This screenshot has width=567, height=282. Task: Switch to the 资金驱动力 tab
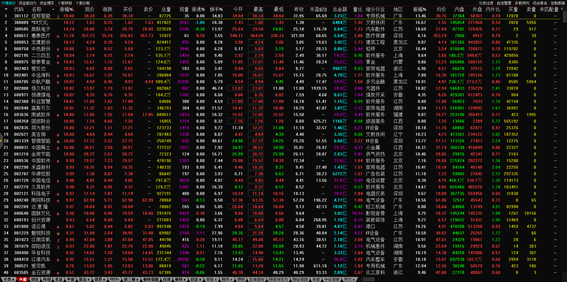(x=28, y=3)
